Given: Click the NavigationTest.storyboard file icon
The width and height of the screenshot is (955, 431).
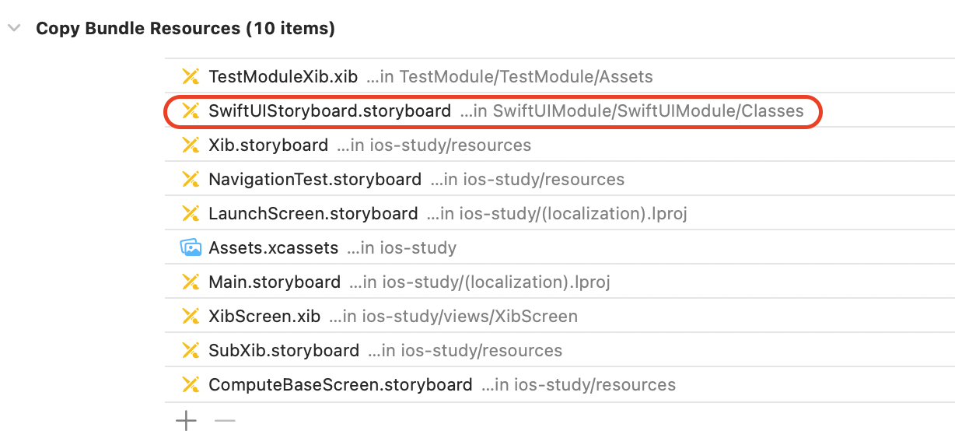Looking at the screenshot, I should (191, 179).
